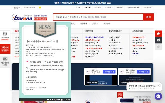Click blue 개인결제 link in category list
Image resolution: width=165 pixels, height=103 pixels.
135,54
